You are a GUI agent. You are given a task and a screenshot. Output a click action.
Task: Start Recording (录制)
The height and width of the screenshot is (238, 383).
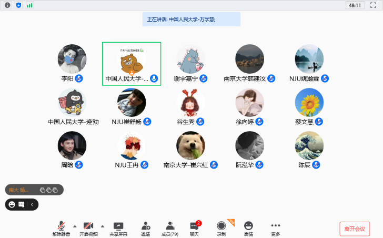pyautogui.click(x=221, y=229)
